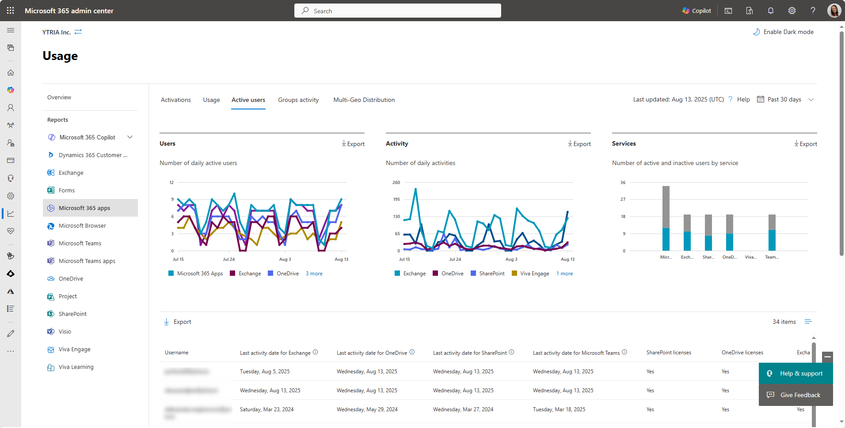845x428 pixels.
Task: Info icon for Microsoft Teams last activity
Action: [x=624, y=352]
